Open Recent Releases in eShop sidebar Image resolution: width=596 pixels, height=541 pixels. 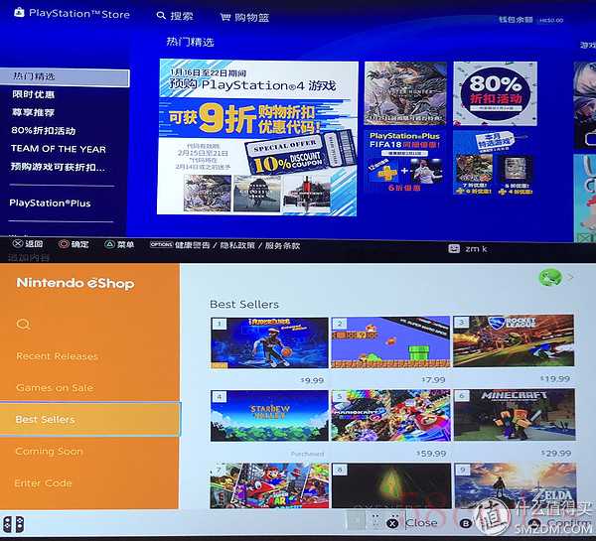coord(57,356)
